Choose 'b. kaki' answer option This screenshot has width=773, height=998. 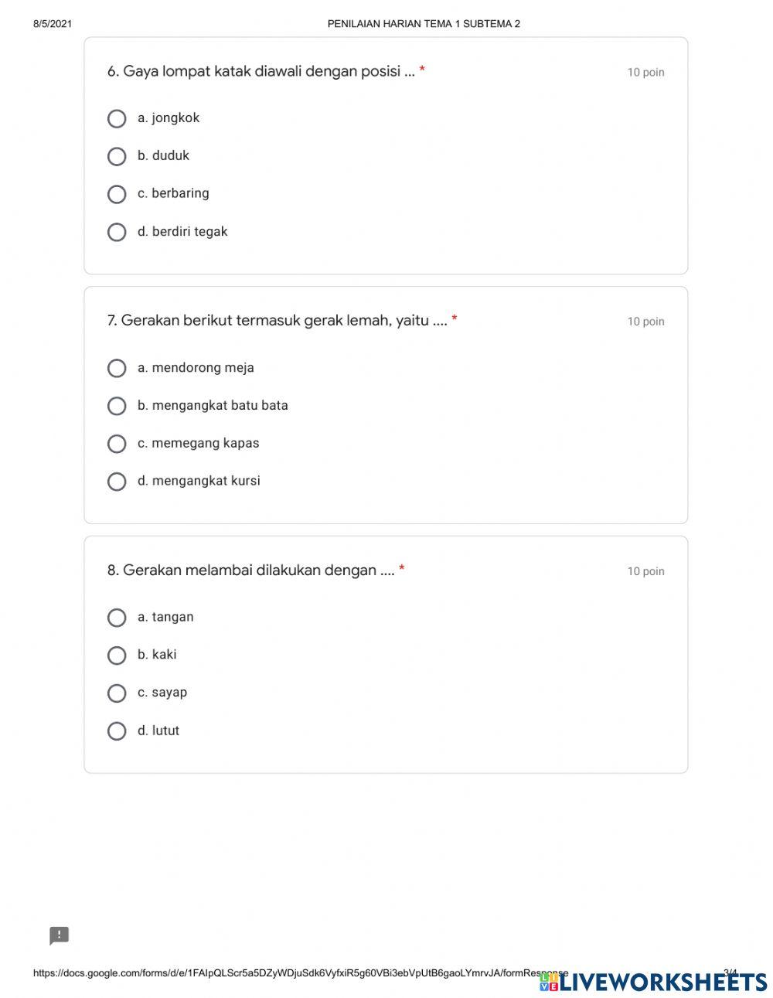[x=117, y=656]
